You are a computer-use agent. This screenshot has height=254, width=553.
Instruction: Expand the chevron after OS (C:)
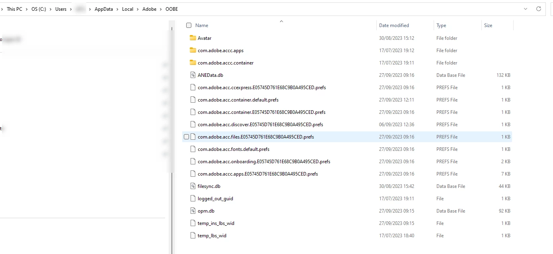[51, 9]
